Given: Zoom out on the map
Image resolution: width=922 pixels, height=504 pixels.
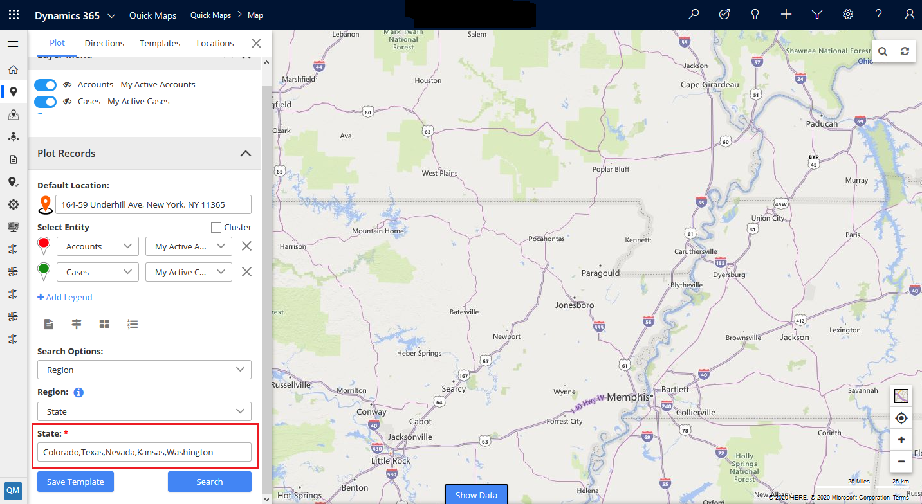Looking at the screenshot, I should click(901, 462).
